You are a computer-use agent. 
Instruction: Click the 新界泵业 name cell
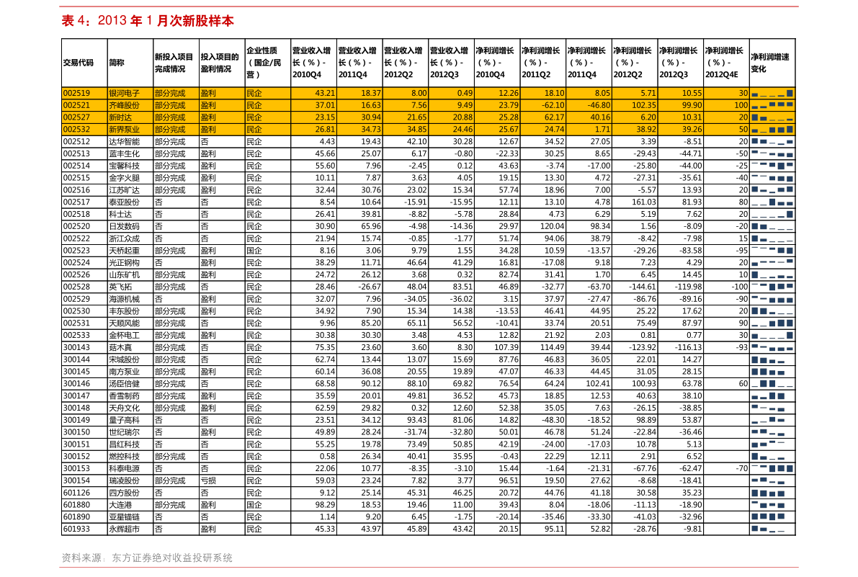coord(130,130)
